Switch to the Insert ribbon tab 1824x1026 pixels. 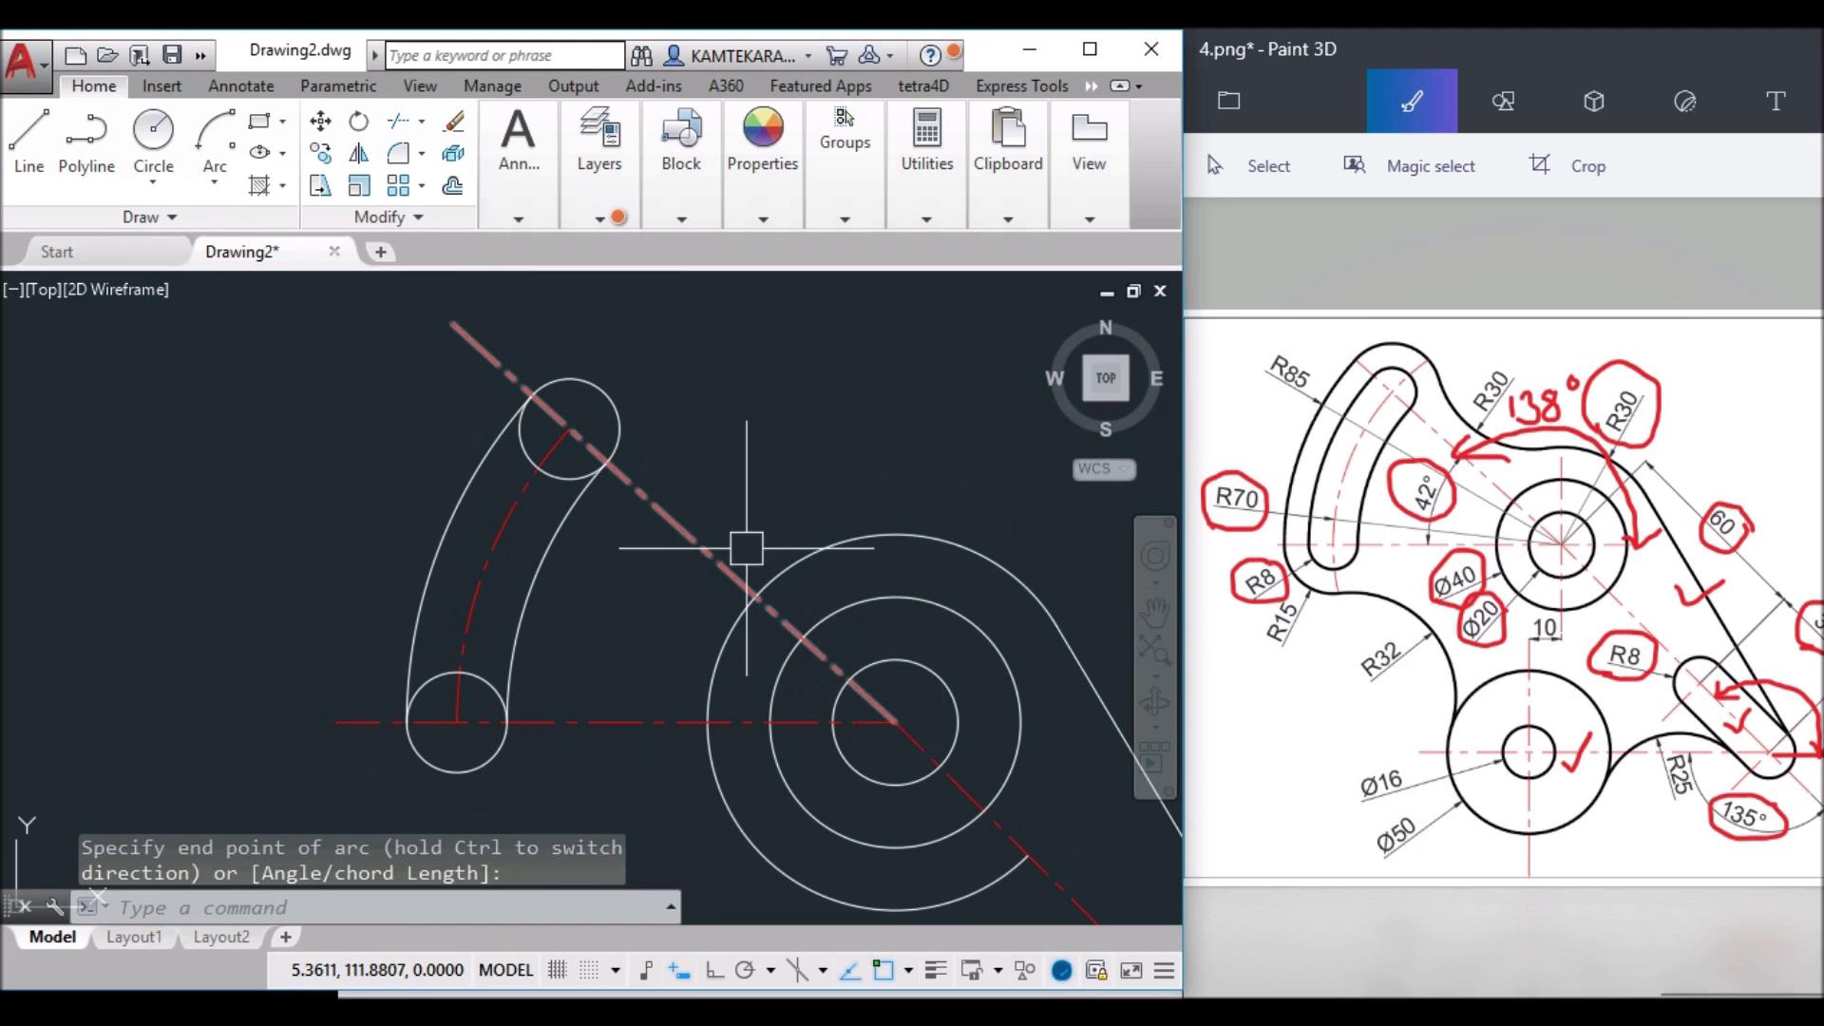pos(161,85)
